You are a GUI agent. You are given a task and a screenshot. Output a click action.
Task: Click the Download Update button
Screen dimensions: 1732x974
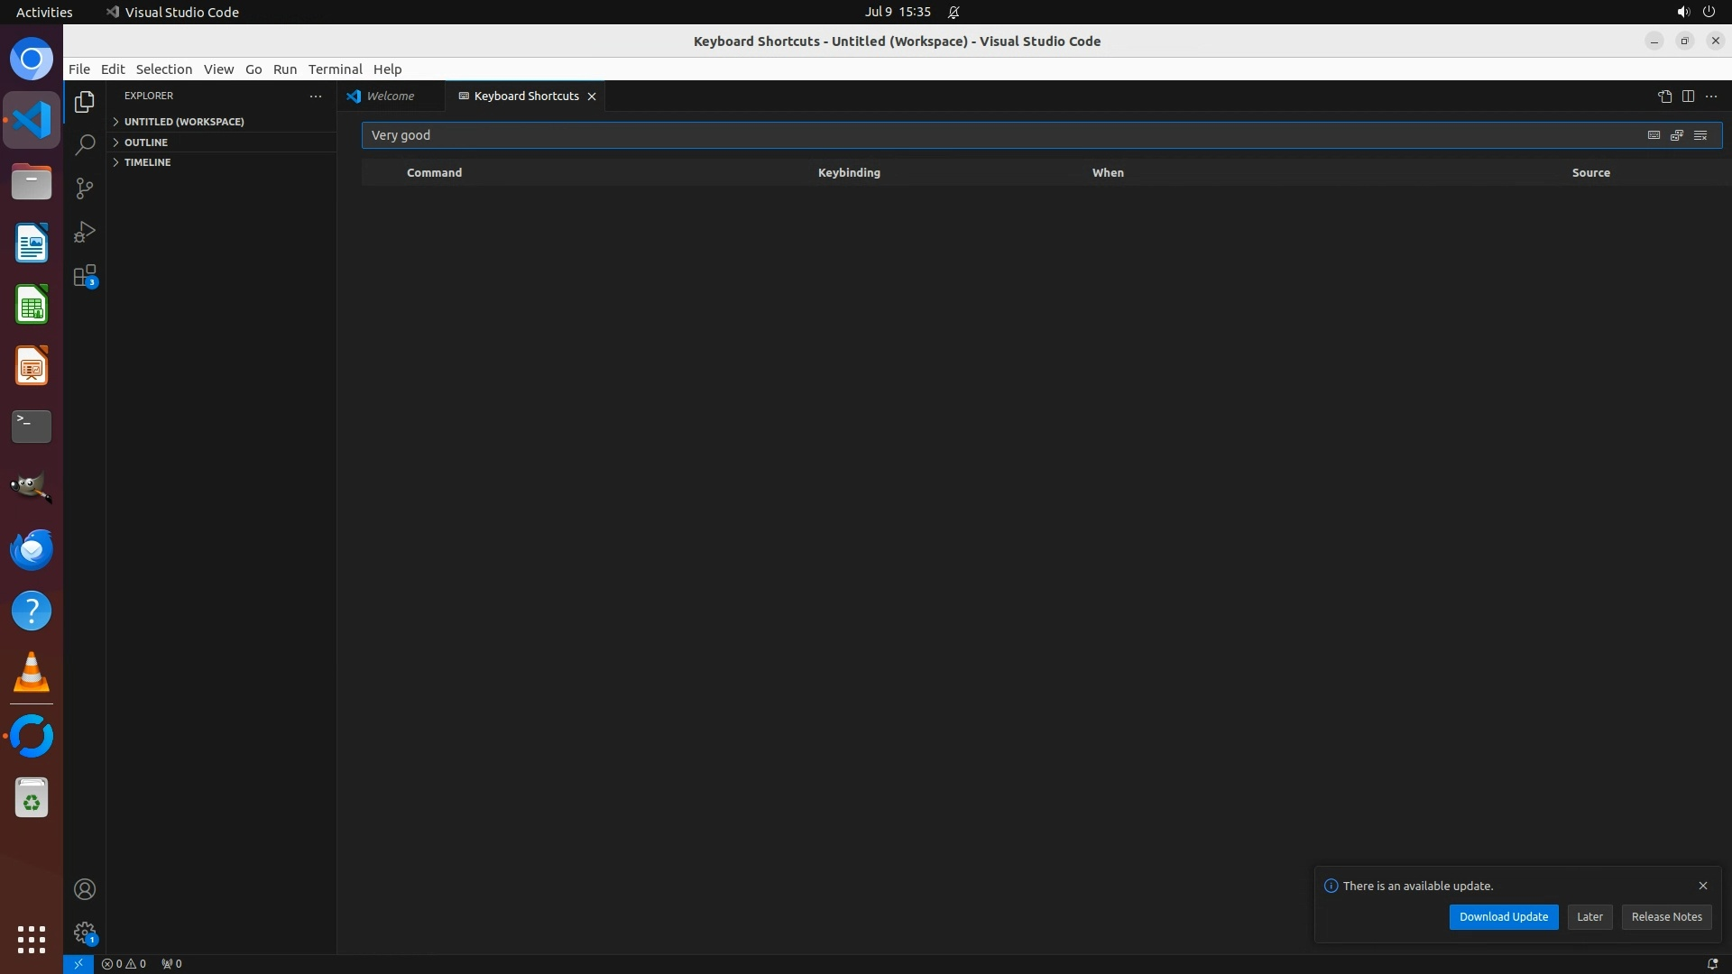point(1503,916)
